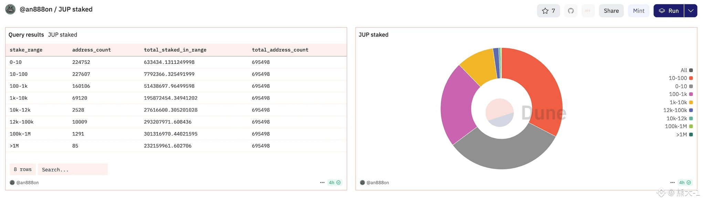This screenshot has height=201, width=703.
Task: Click the 4h refresh status badge under the table
Action: tap(335, 182)
